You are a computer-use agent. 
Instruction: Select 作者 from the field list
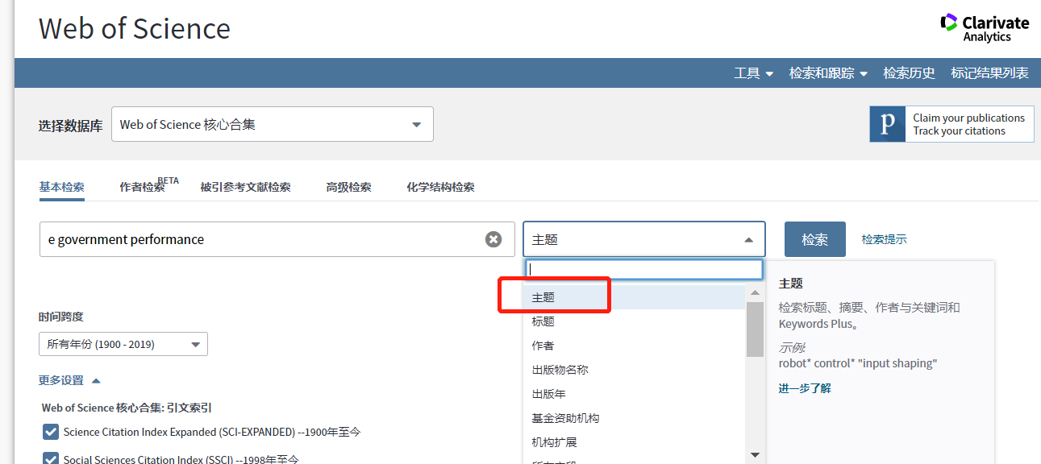(635, 346)
